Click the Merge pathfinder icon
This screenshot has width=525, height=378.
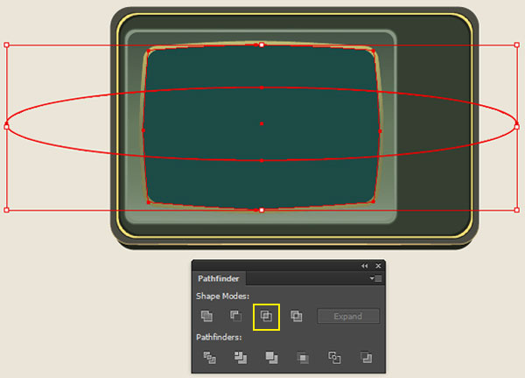(x=271, y=358)
